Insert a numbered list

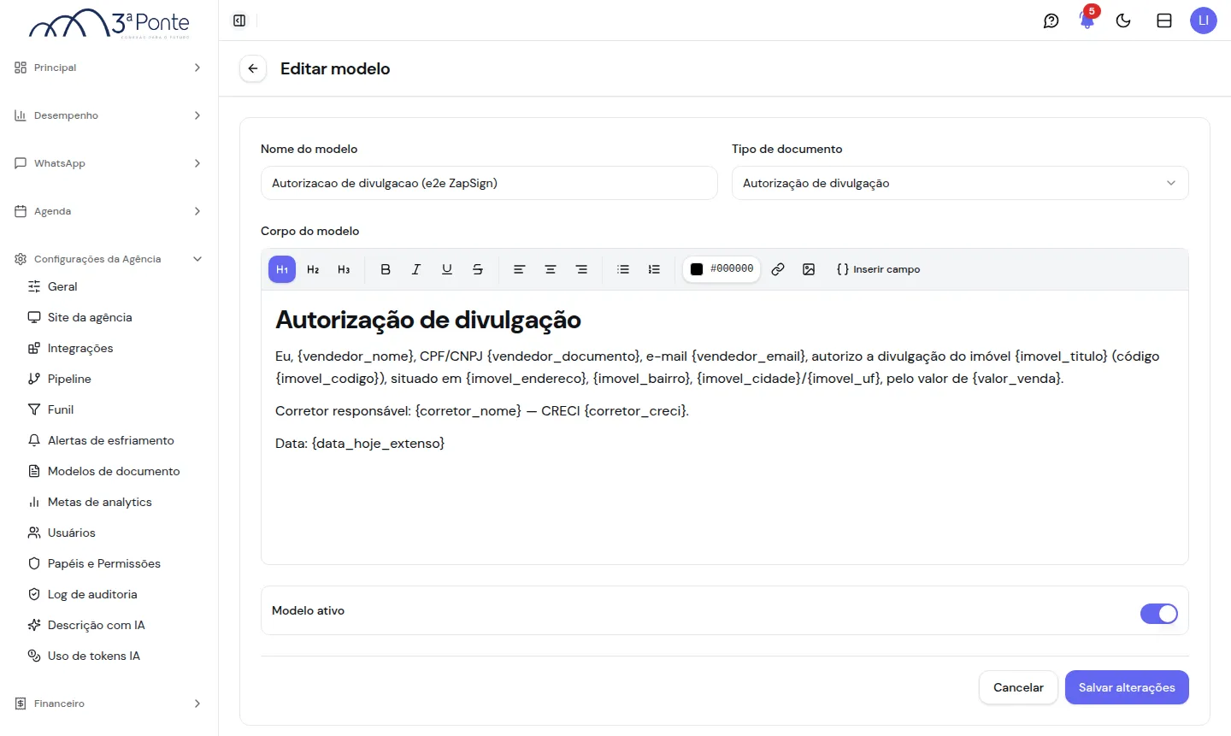coord(654,269)
